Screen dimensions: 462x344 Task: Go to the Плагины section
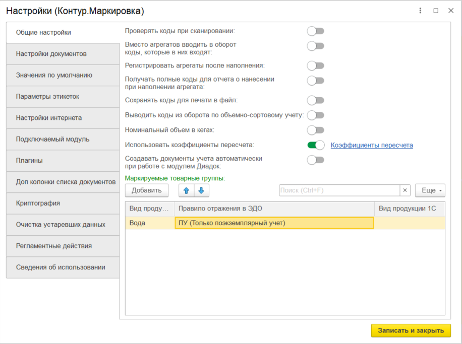tap(63, 161)
